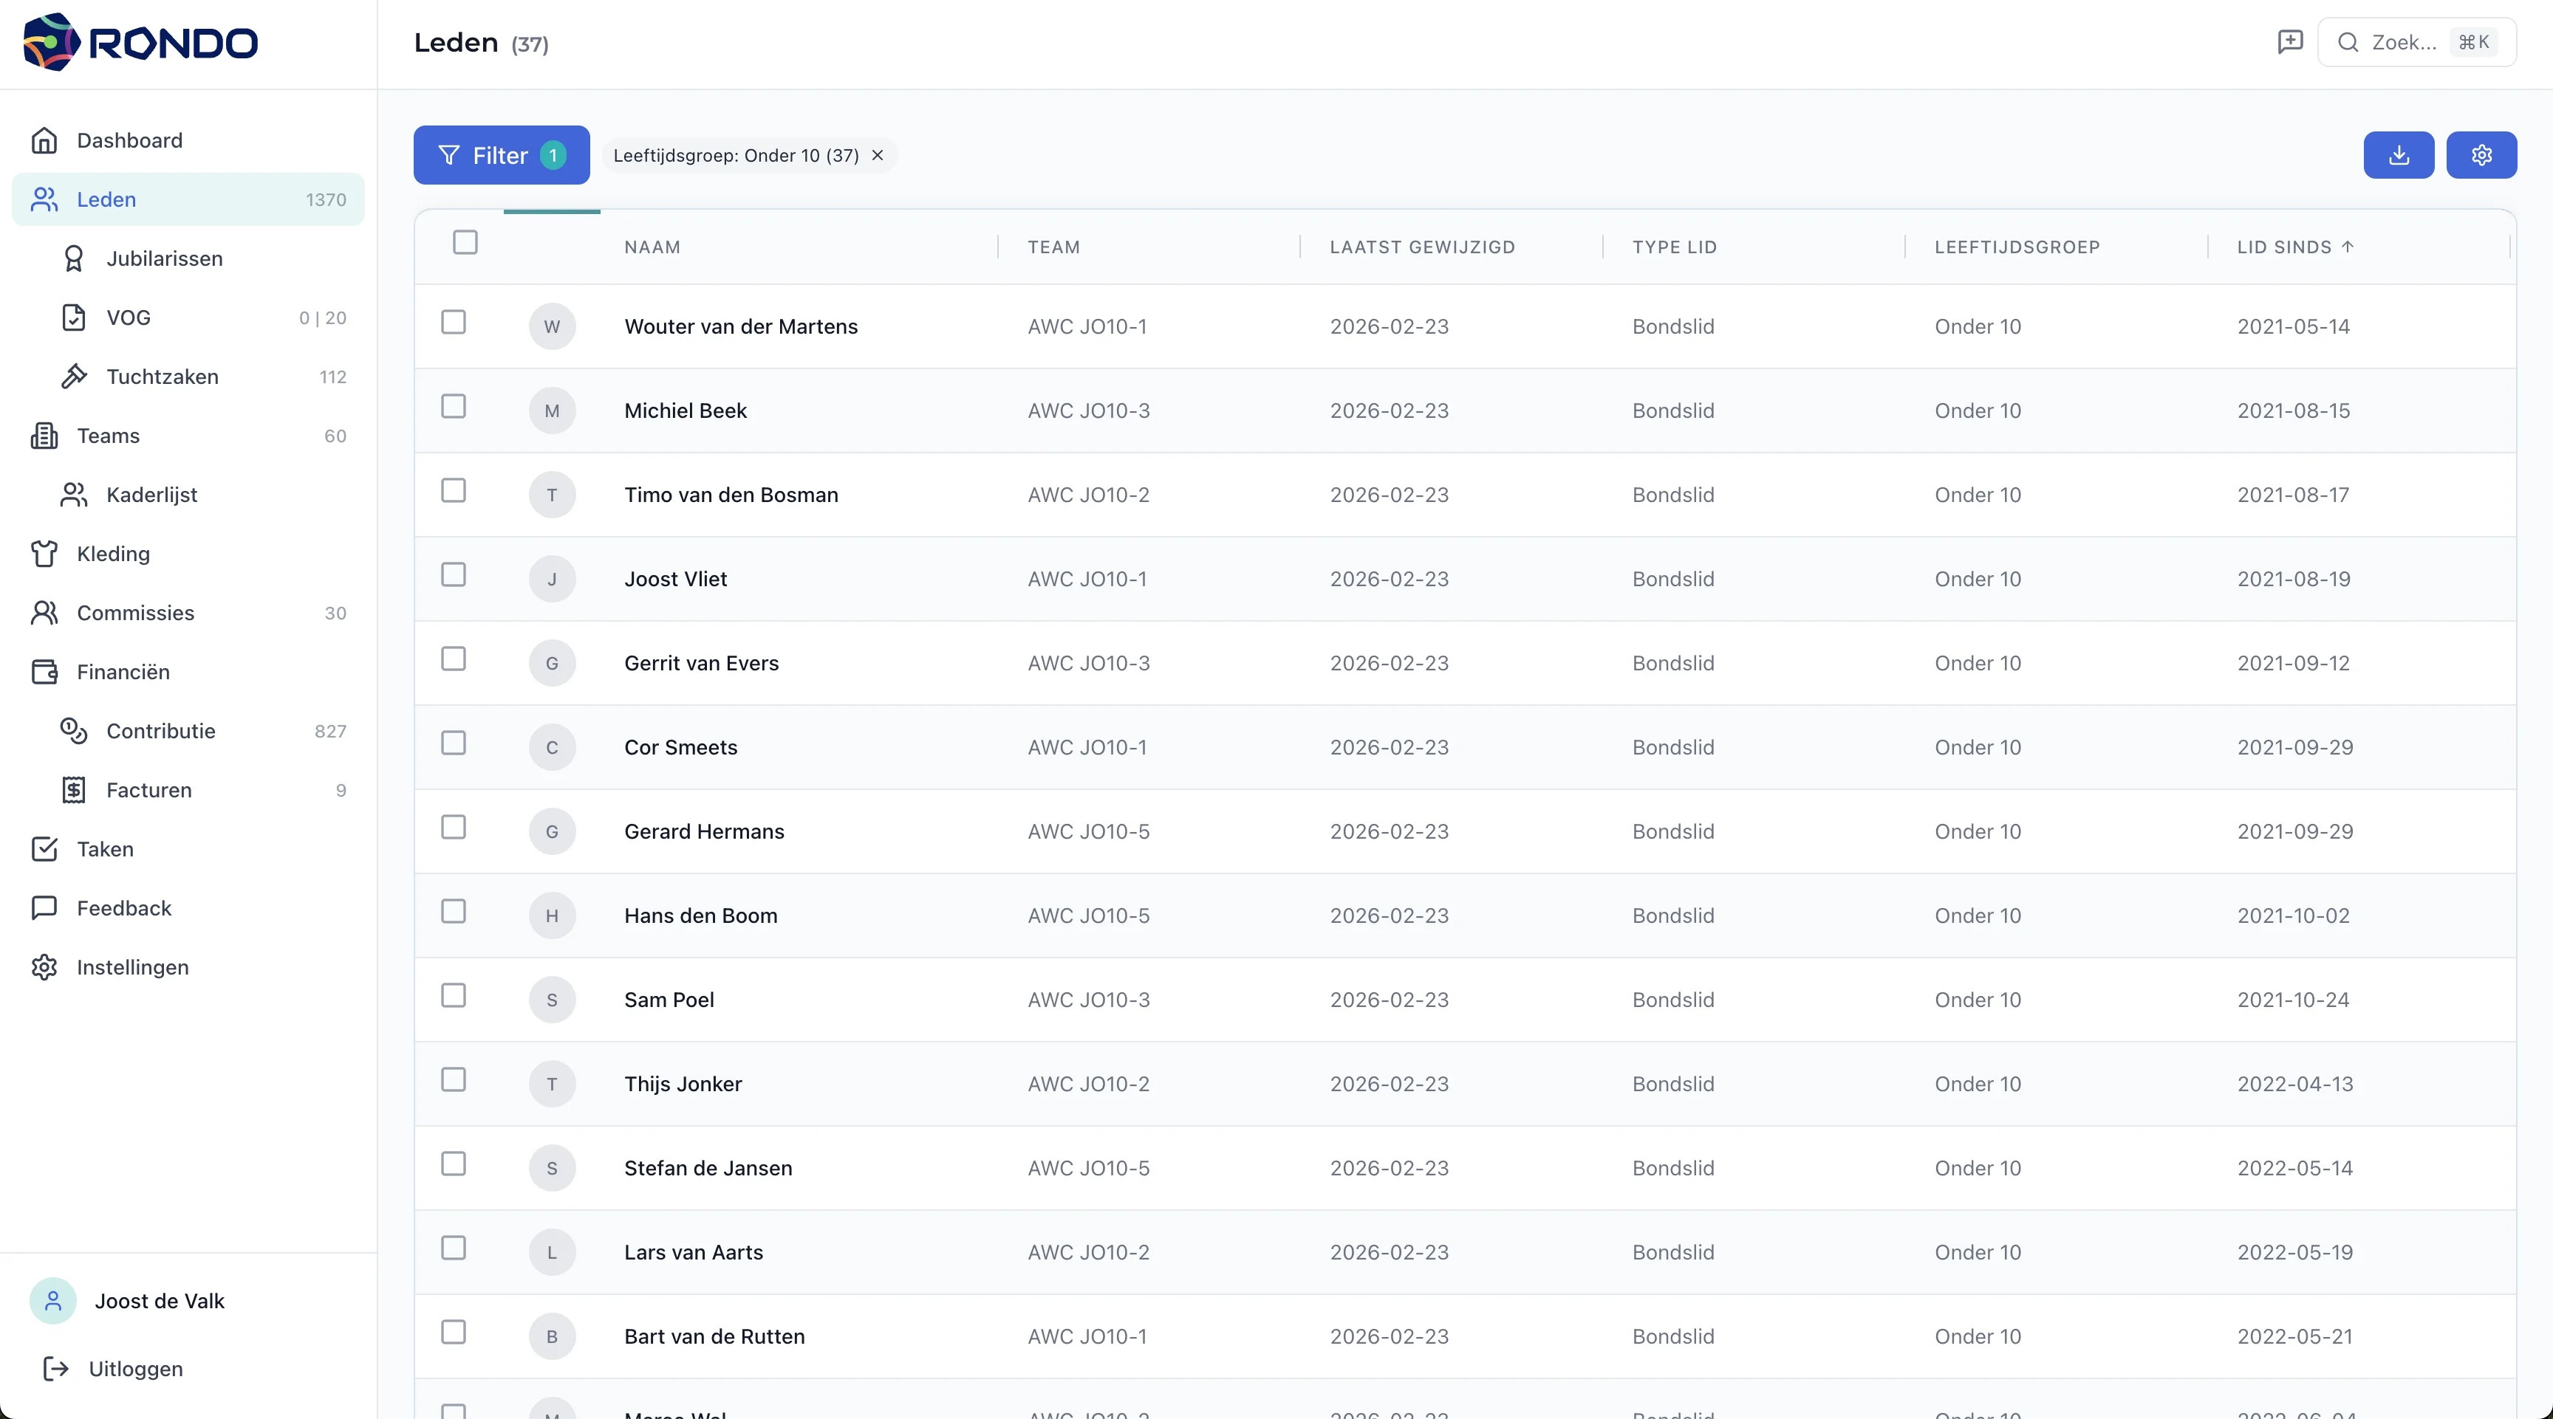Sort by Naam column header

pyautogui.click(x=652, y=247)
